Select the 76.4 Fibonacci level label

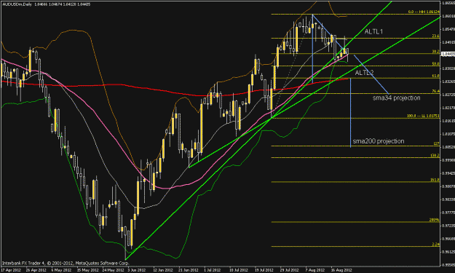coord(435,91)
